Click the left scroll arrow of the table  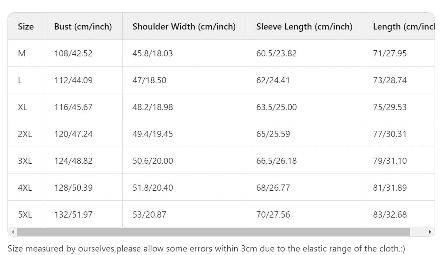12,232
